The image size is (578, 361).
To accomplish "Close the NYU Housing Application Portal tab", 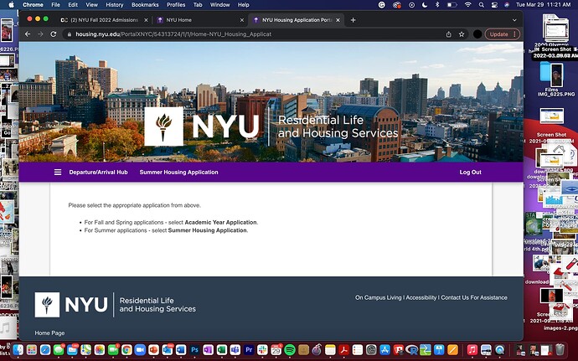I will 338,20.
